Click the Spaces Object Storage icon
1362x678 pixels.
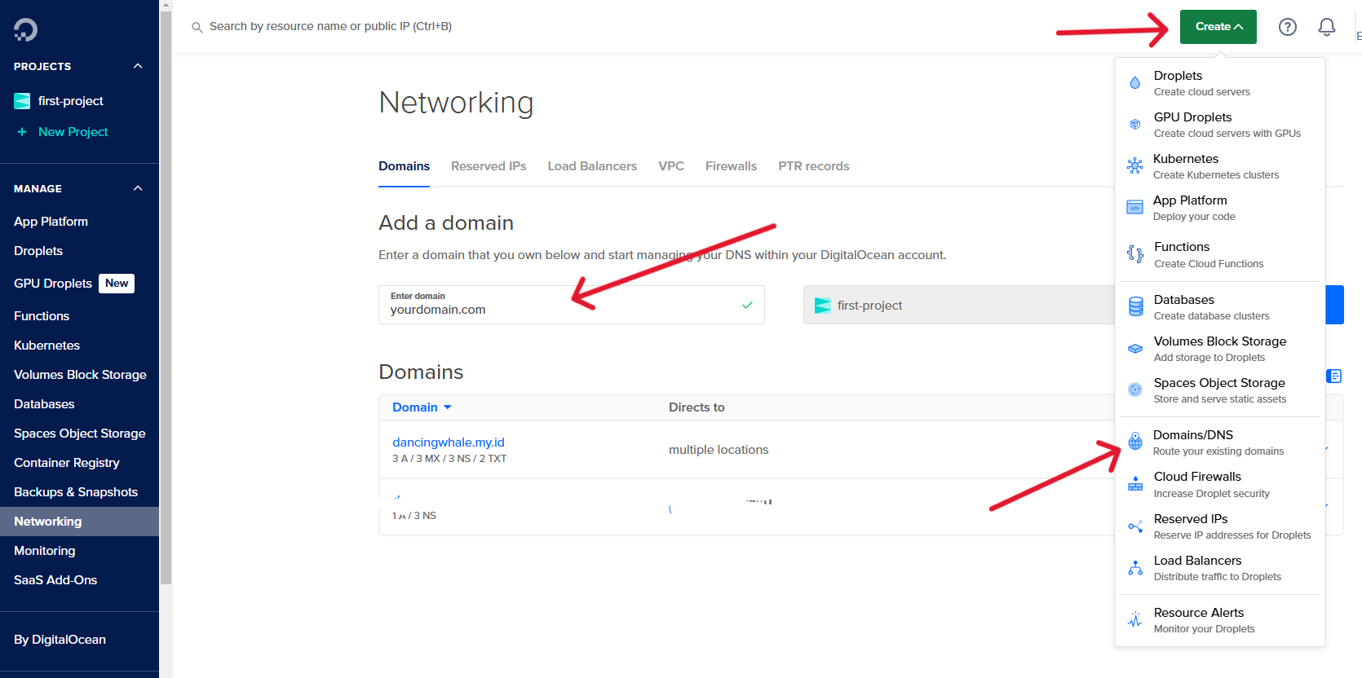(x=1135, y=390)
